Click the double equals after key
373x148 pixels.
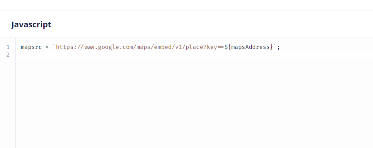(221, 47)
